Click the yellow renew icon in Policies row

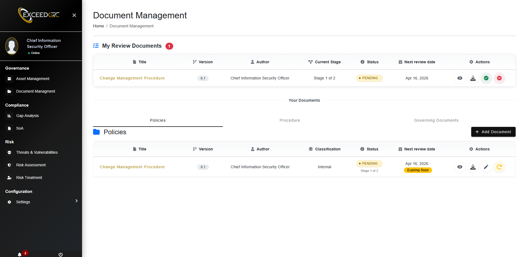pos(499,167)
